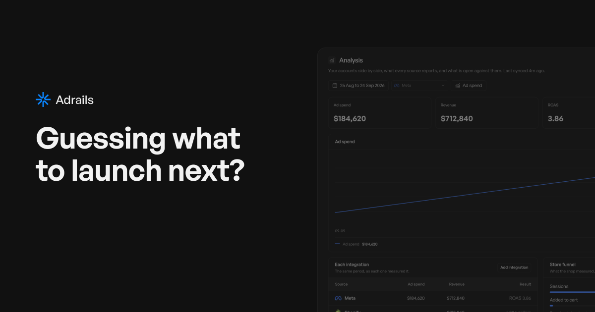Click the 09-09 date label under the chart
The height and width of the screenshot is (312, 595).
click(340, 231)
